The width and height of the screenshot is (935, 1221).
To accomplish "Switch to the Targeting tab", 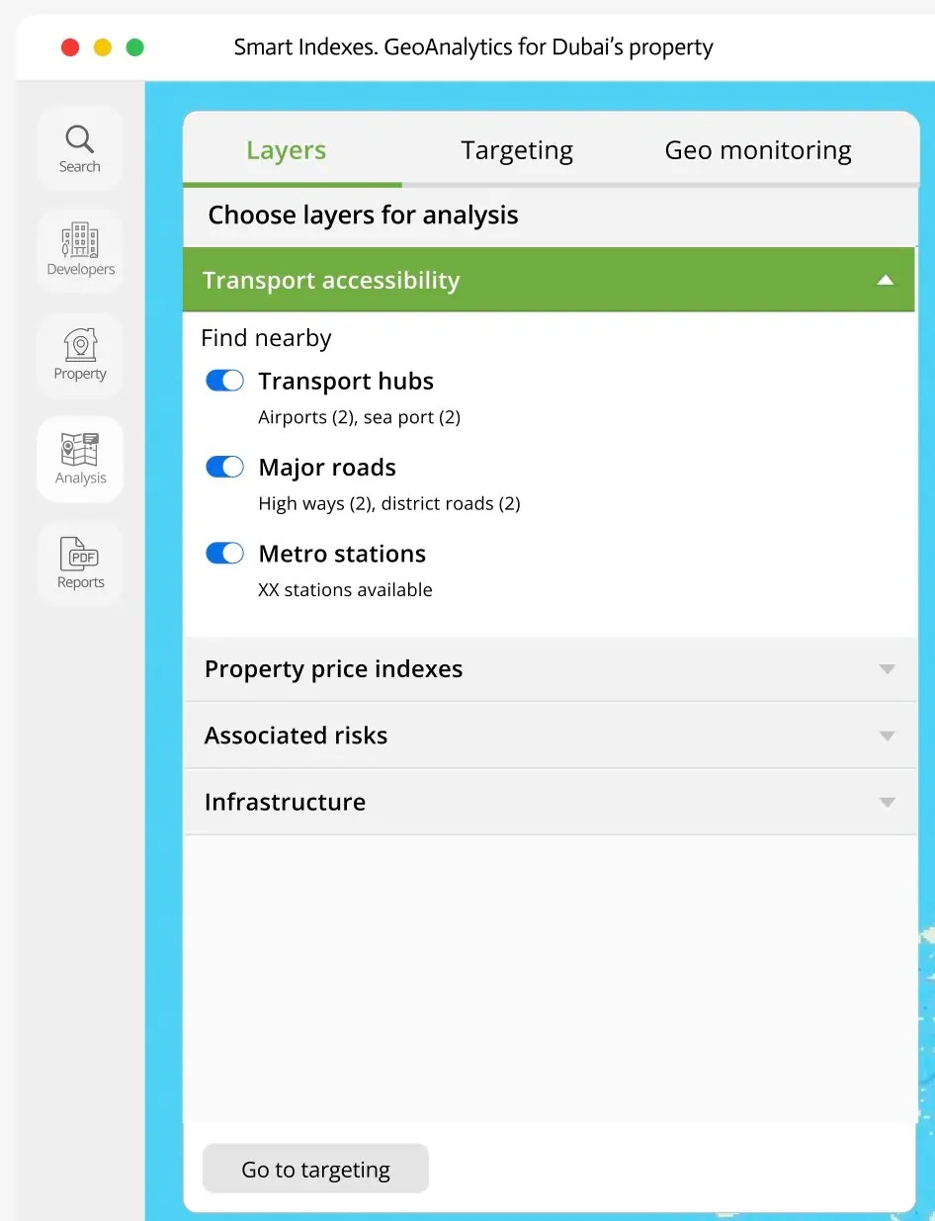I will tap(517, 150).
